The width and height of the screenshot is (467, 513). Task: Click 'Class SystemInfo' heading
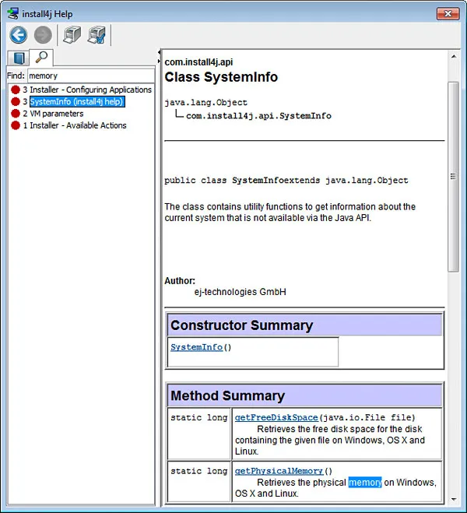221,77
